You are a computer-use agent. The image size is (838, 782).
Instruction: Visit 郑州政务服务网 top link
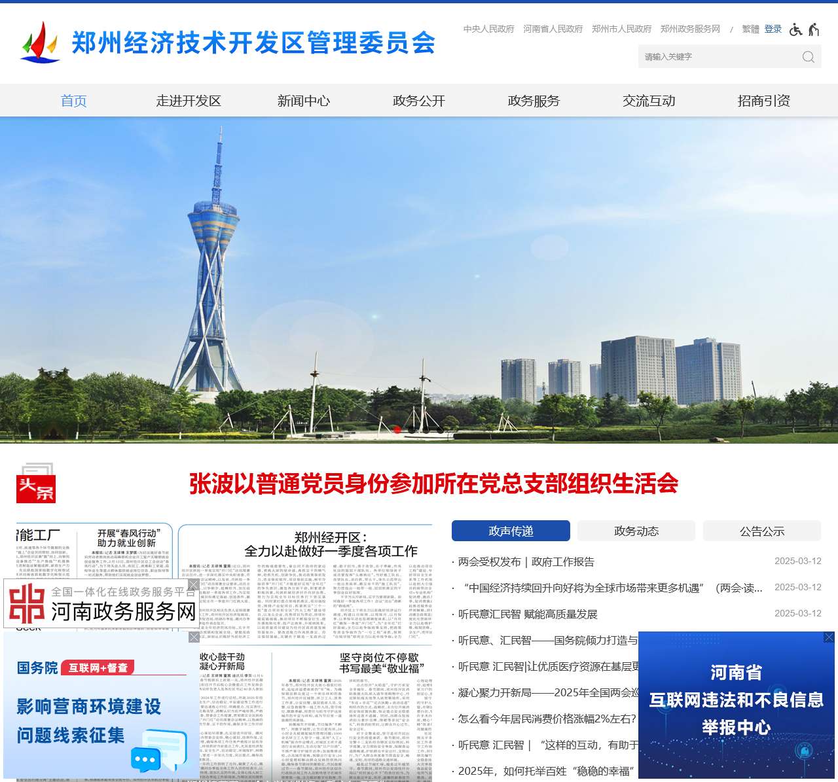690,29
